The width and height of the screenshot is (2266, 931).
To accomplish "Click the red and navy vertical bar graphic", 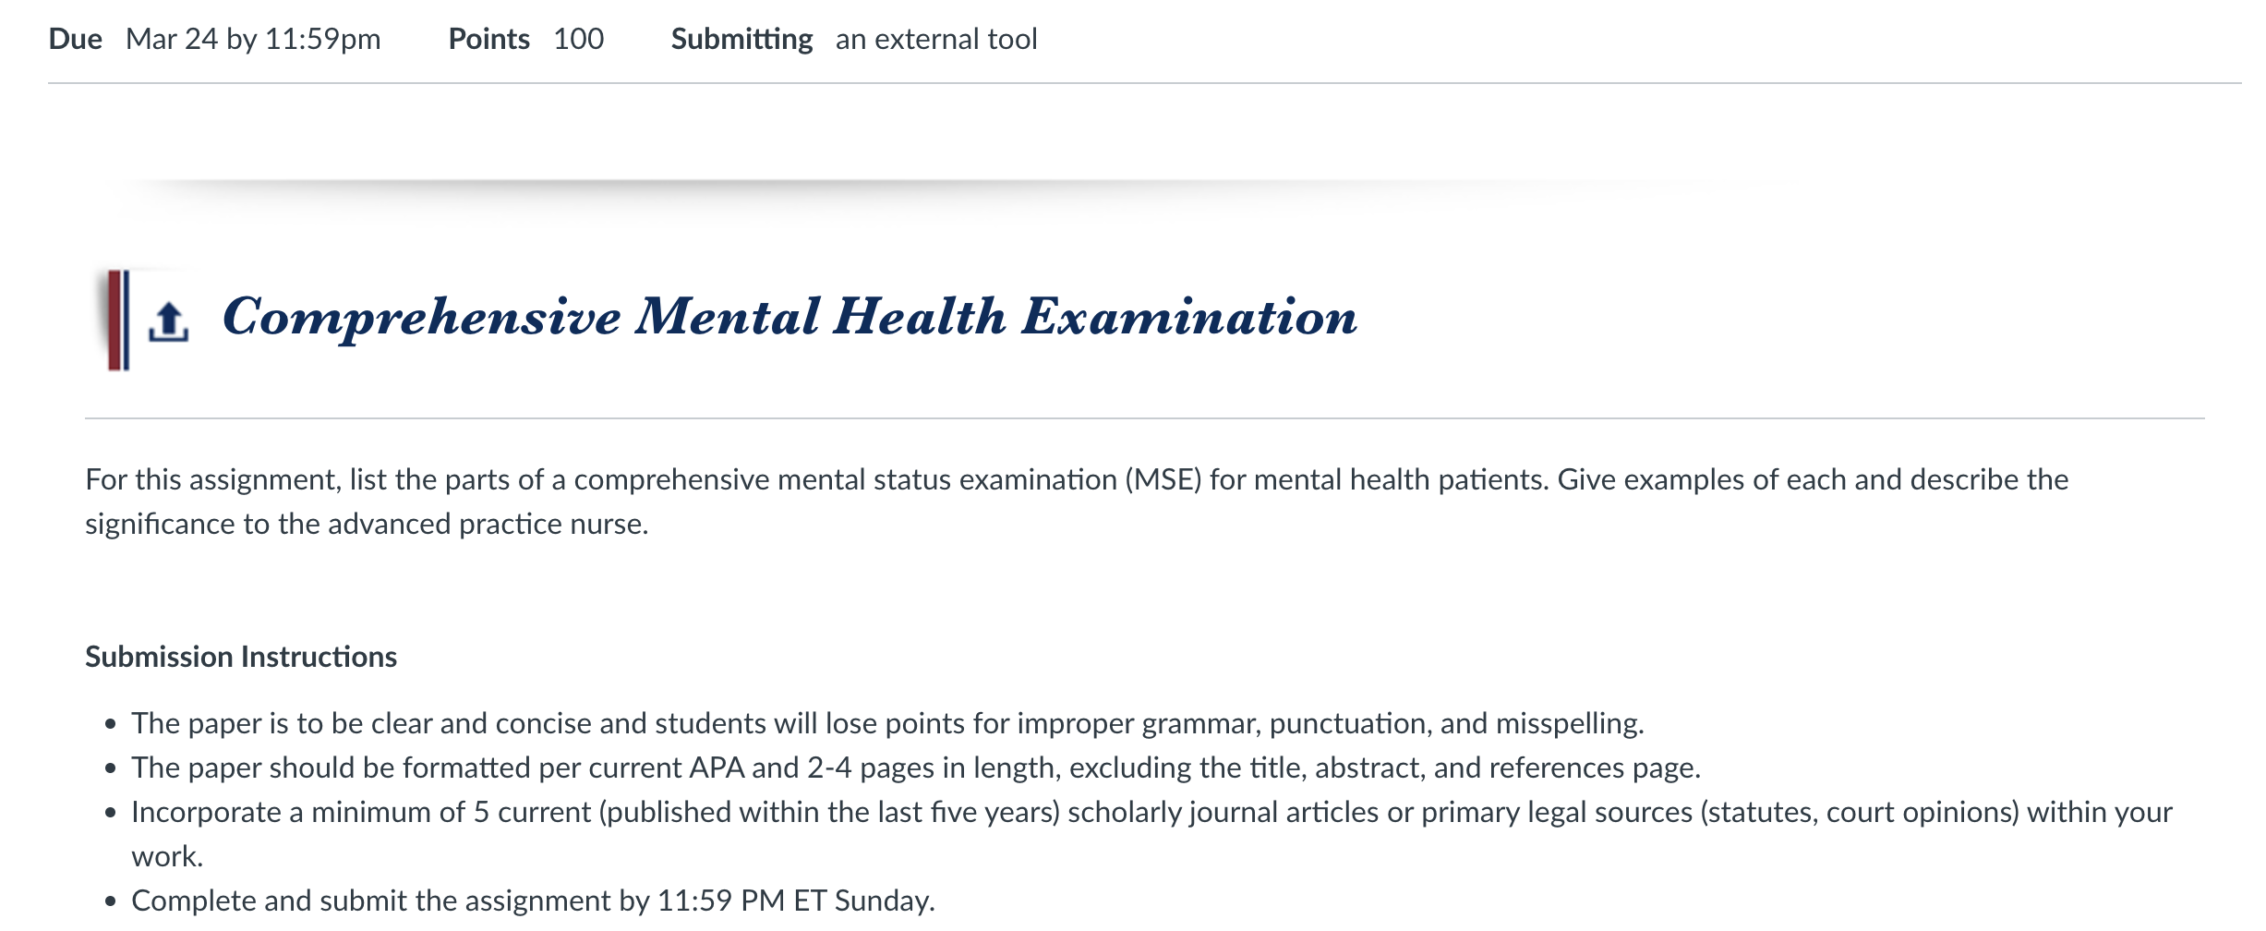I will 118,320.
